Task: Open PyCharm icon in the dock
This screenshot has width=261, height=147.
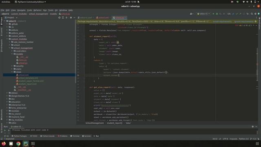Action: tap(26, 143)
